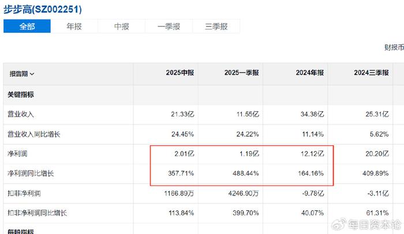Select the 净利润 row label
Image resolution: width=404 pixels, height=234 pixels.
click(x=17, y=154)
